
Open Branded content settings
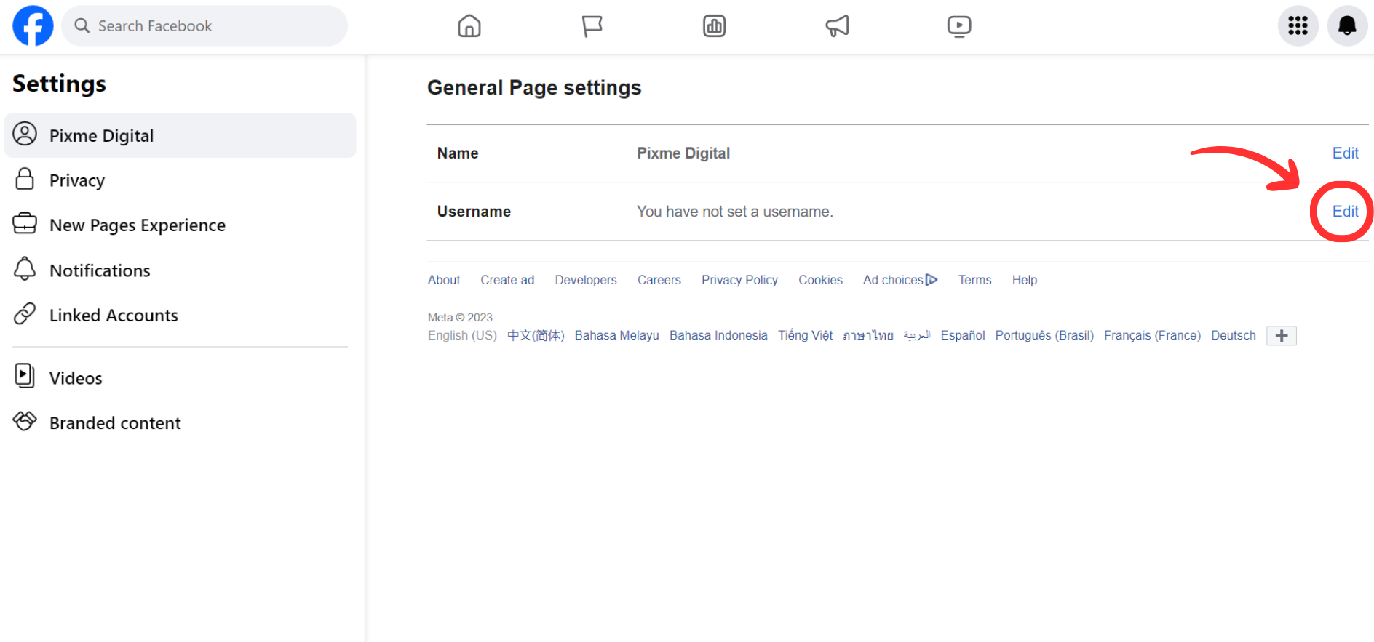[115, 423]
